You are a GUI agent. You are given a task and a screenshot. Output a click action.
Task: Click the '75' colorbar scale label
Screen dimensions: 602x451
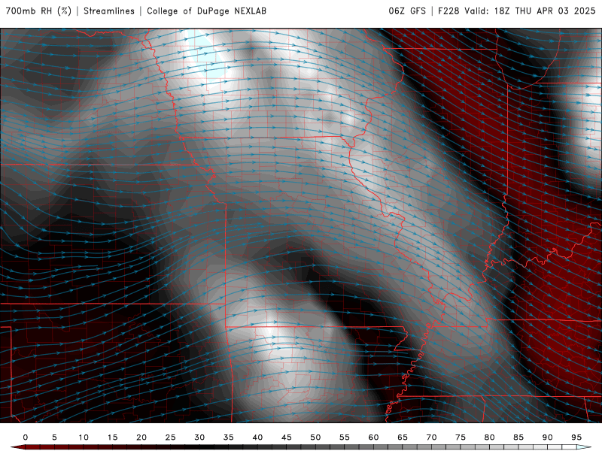pos(461,437)
